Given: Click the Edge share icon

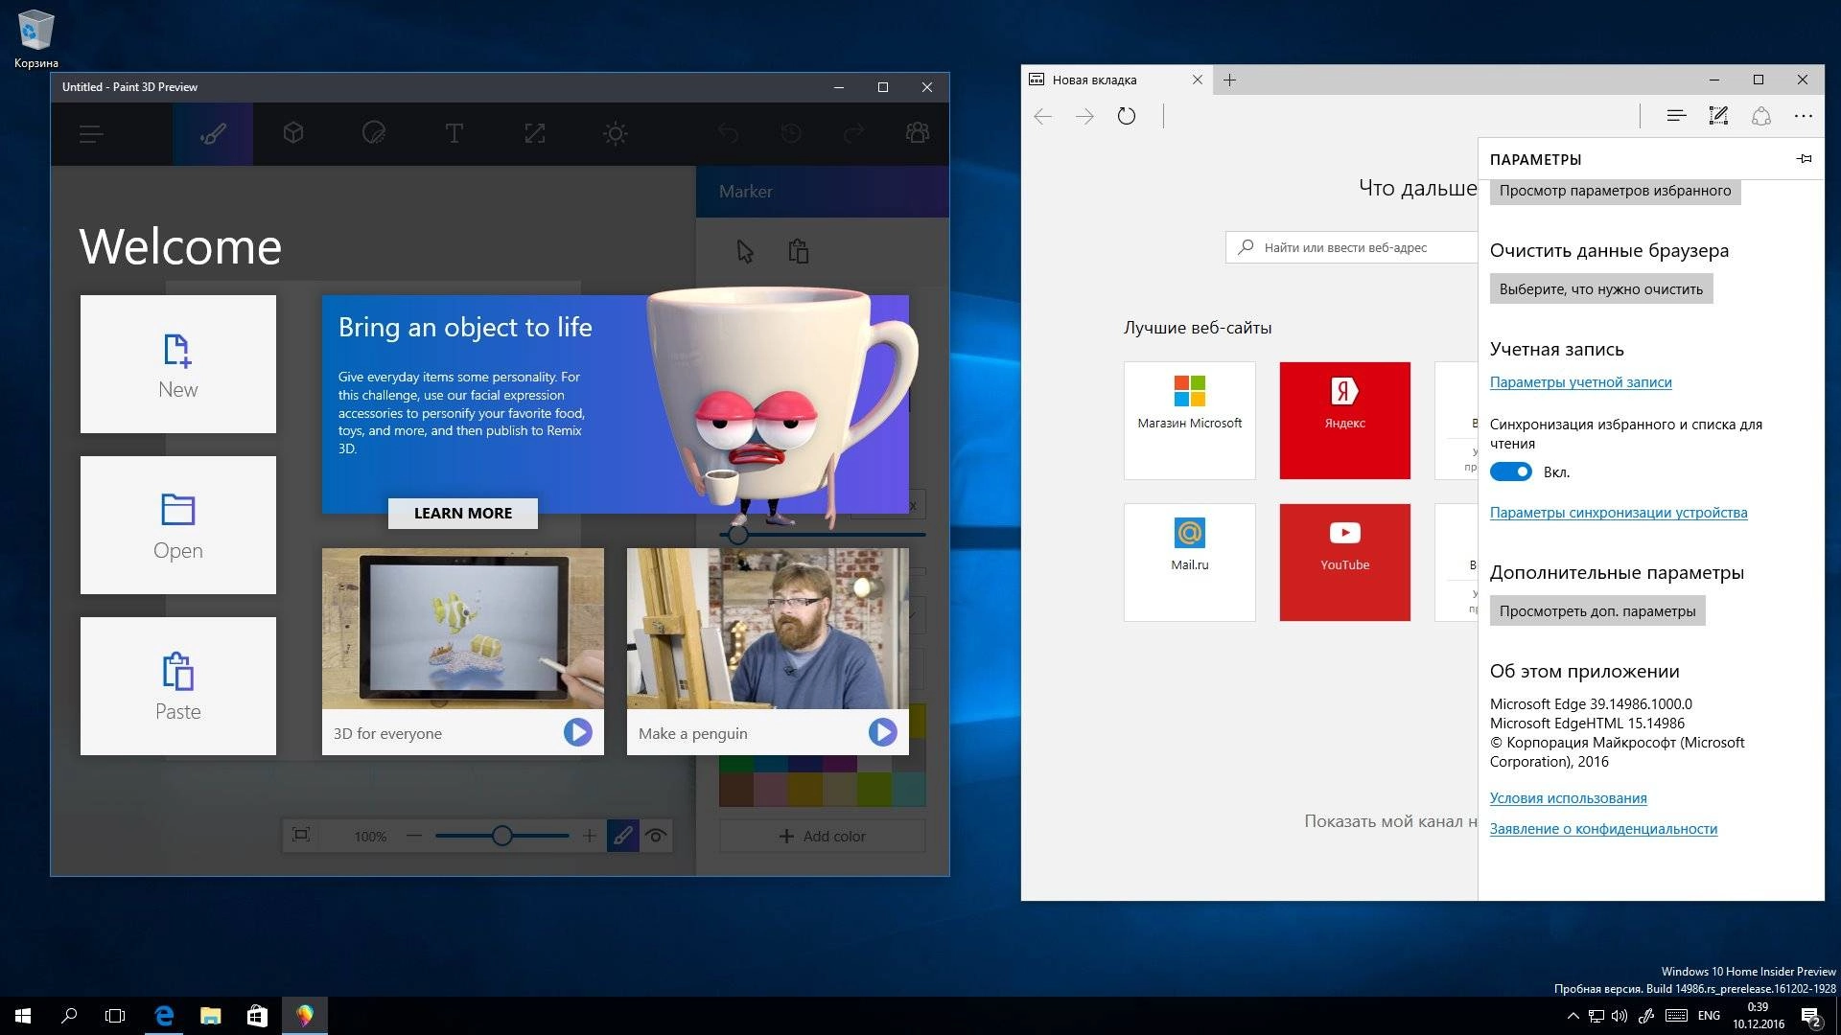Looking at the screenshot, I should 1761,116.
